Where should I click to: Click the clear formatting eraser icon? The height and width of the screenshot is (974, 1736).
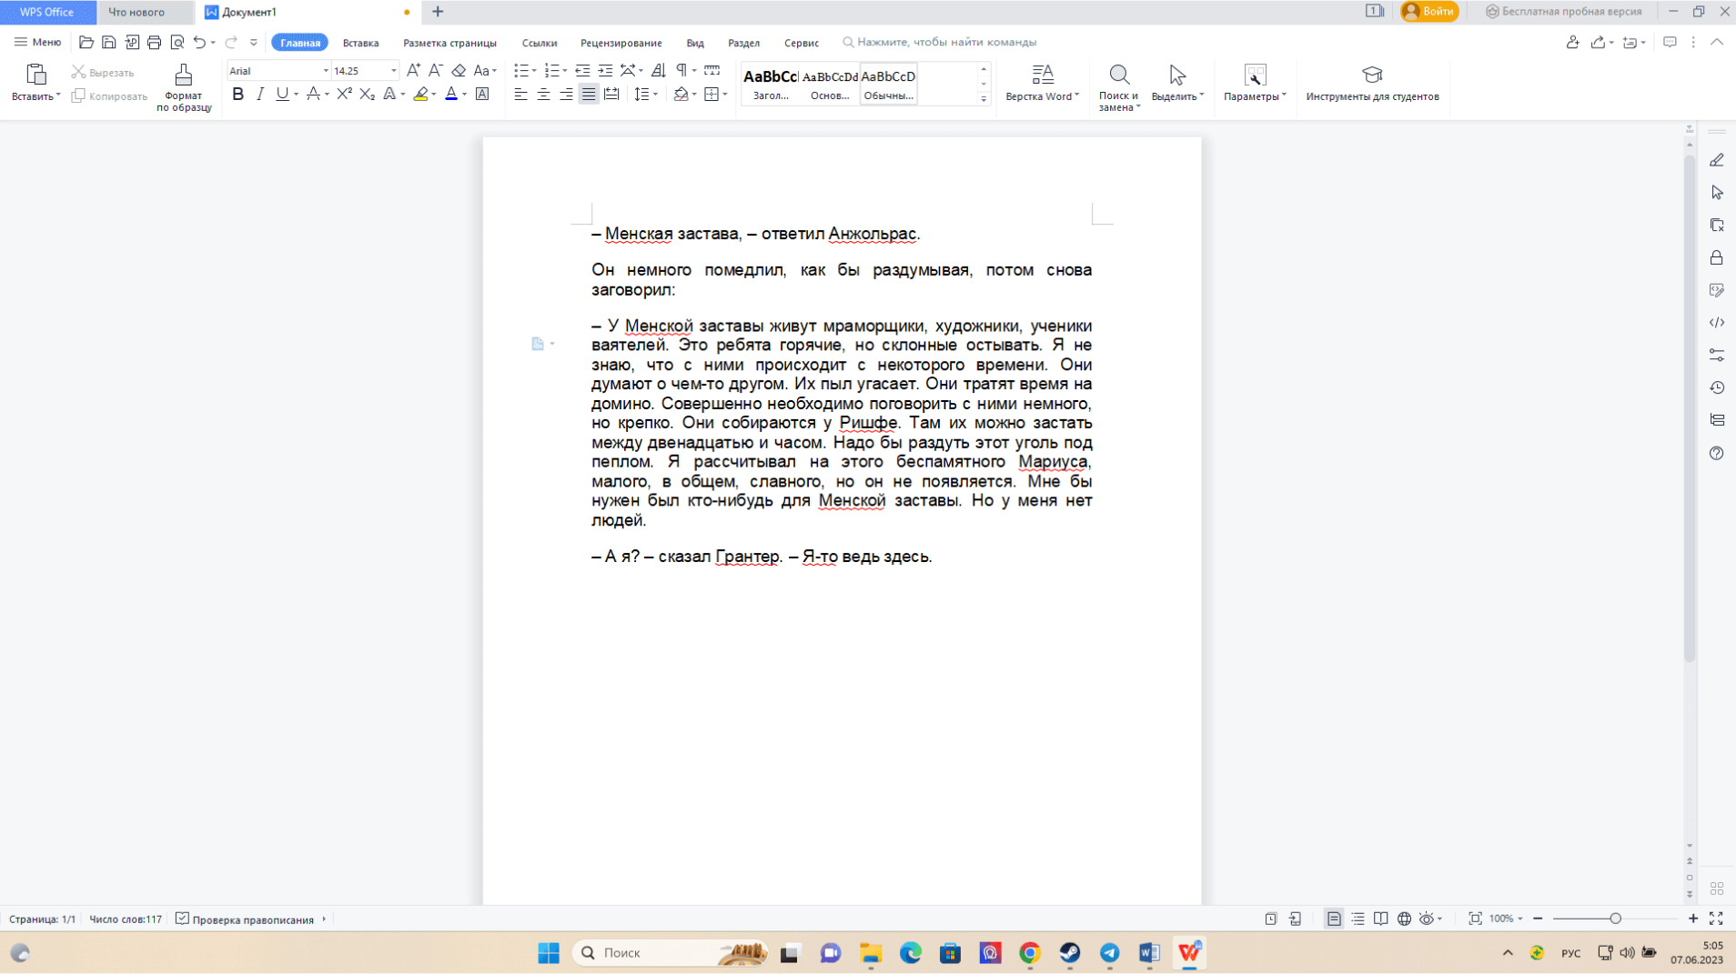click(x=459, y=71)
